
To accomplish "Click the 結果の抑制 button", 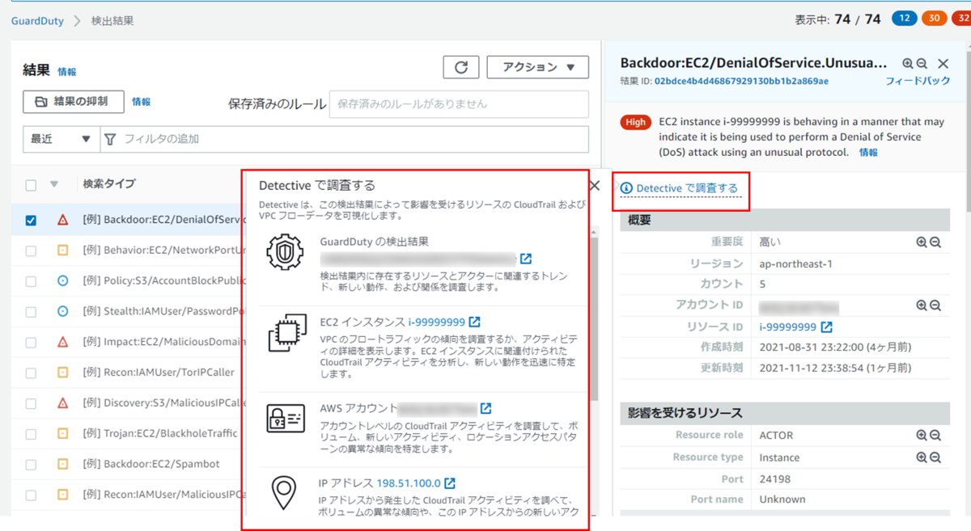I will (74, 102).
